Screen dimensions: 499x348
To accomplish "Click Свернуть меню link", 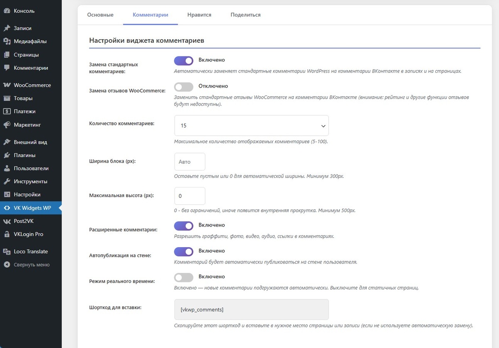I will [x=31, y=265].
